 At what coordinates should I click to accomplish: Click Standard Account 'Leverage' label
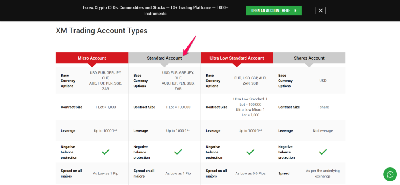(x=141, y=131)
